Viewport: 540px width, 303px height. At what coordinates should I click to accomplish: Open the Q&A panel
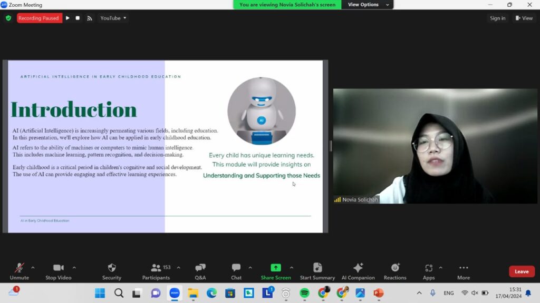(x=200, y=268)
